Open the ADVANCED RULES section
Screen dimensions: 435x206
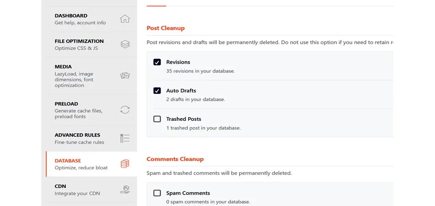(x=92, y=138)
